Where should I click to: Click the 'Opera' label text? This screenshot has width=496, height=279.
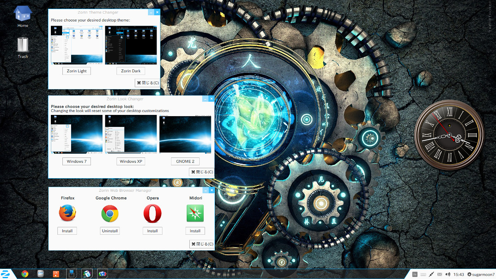pos(153,198)
